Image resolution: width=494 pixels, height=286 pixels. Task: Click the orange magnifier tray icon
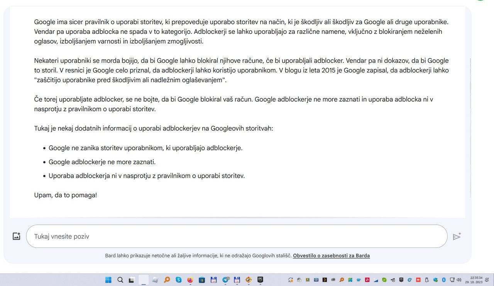point(342,280)
